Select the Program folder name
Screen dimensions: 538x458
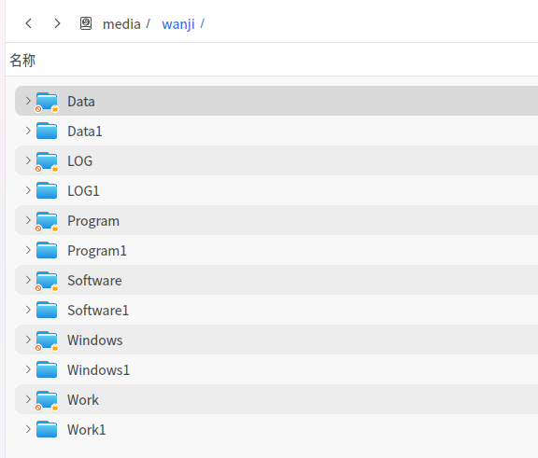[93, 221]
